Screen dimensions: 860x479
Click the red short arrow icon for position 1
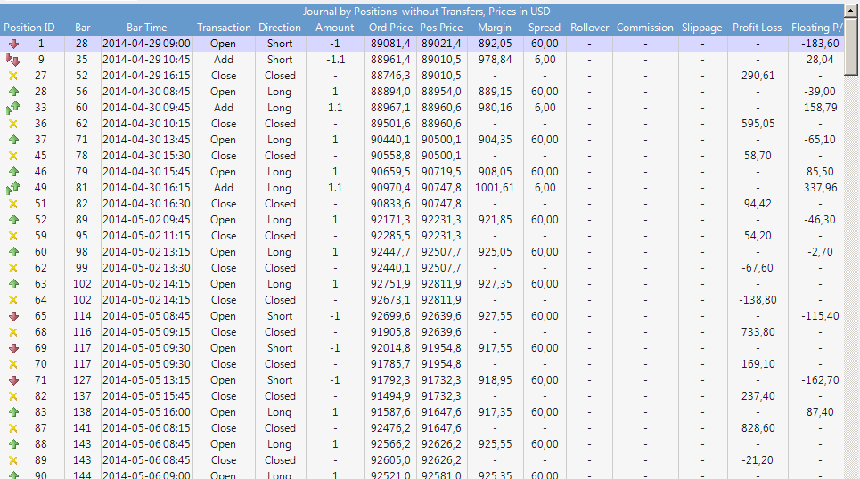point(13,44)
